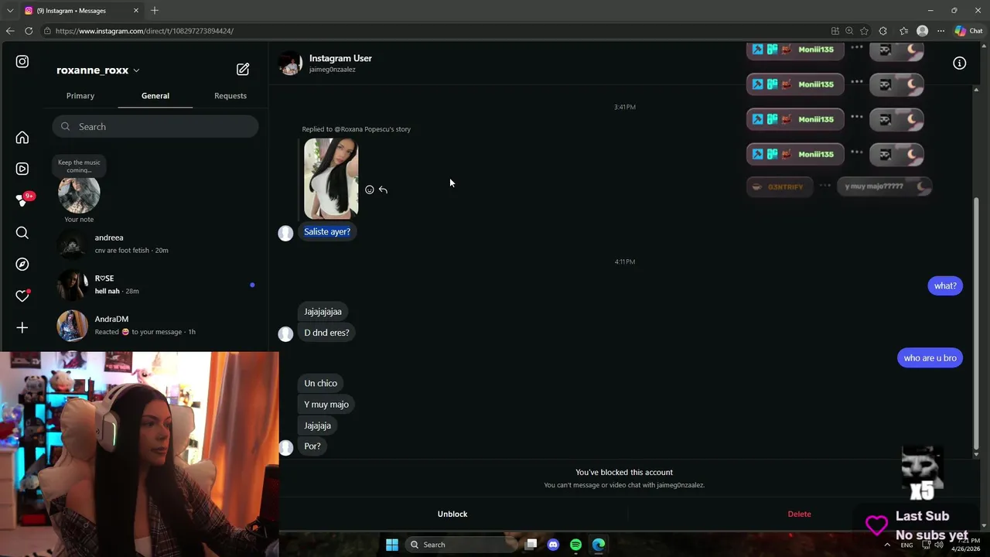Viewport: 990px width, 557px height.
Task: Reload the page
Action: tap(29, 31)
